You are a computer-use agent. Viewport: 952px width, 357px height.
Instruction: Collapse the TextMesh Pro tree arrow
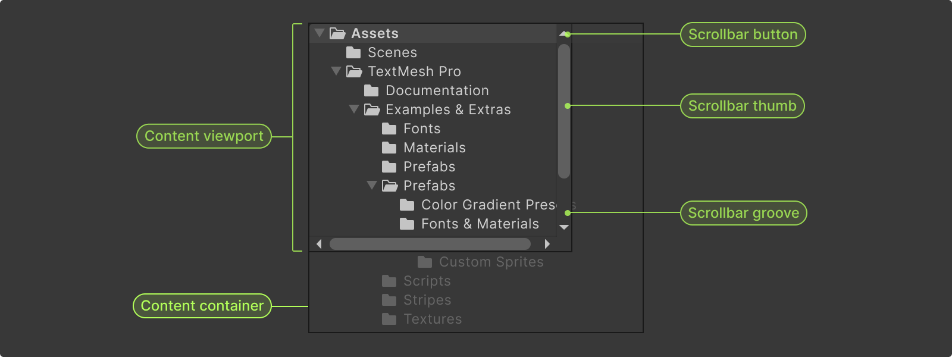click(336, 71)
